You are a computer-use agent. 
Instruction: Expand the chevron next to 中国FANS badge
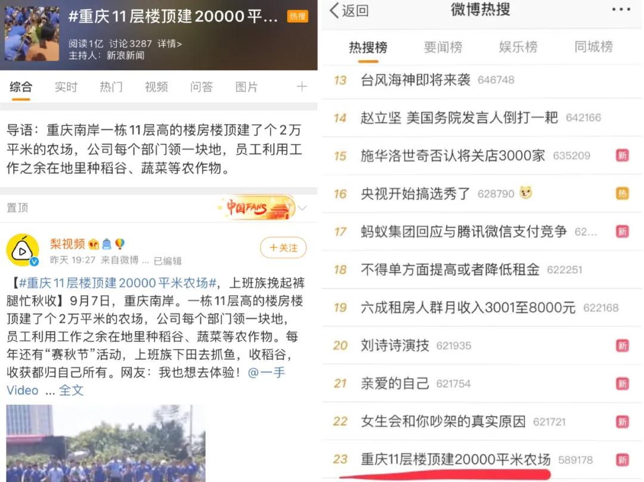[x=302, y=208]
